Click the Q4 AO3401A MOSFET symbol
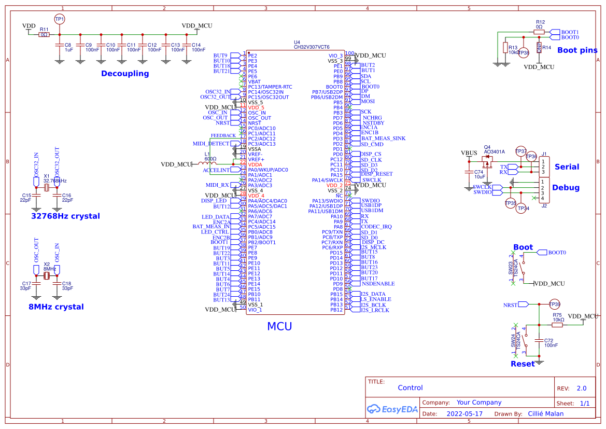Image resolution: width=606 pixels, height=429 pixels. [487, 159]
